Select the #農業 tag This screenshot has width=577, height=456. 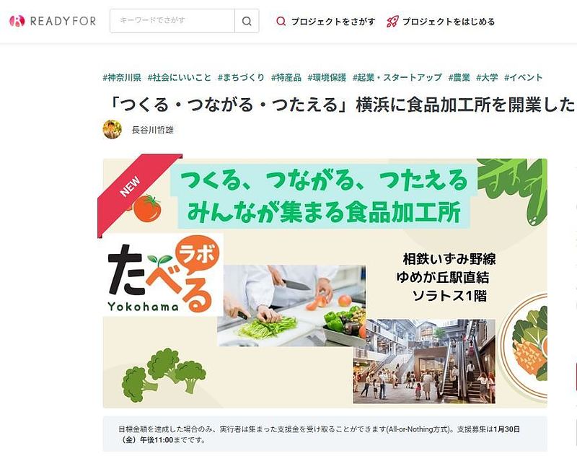click(459, 77)
